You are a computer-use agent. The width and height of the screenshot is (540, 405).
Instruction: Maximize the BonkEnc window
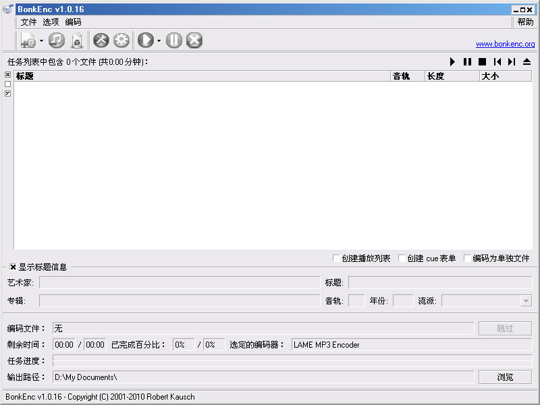point(522,10)
